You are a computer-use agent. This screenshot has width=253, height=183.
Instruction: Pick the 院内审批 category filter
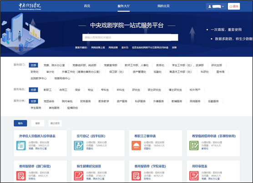click(67, 101)
